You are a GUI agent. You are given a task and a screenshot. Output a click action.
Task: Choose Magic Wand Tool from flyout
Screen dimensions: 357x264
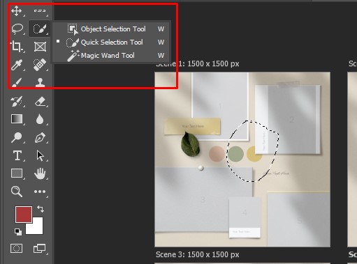click(111, 56)
